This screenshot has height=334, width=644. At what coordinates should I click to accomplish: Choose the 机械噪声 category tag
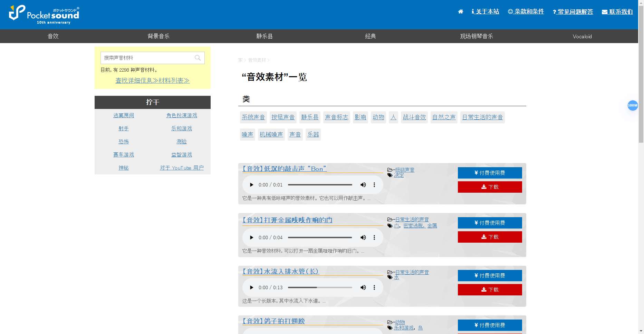[x=271, y=134]
